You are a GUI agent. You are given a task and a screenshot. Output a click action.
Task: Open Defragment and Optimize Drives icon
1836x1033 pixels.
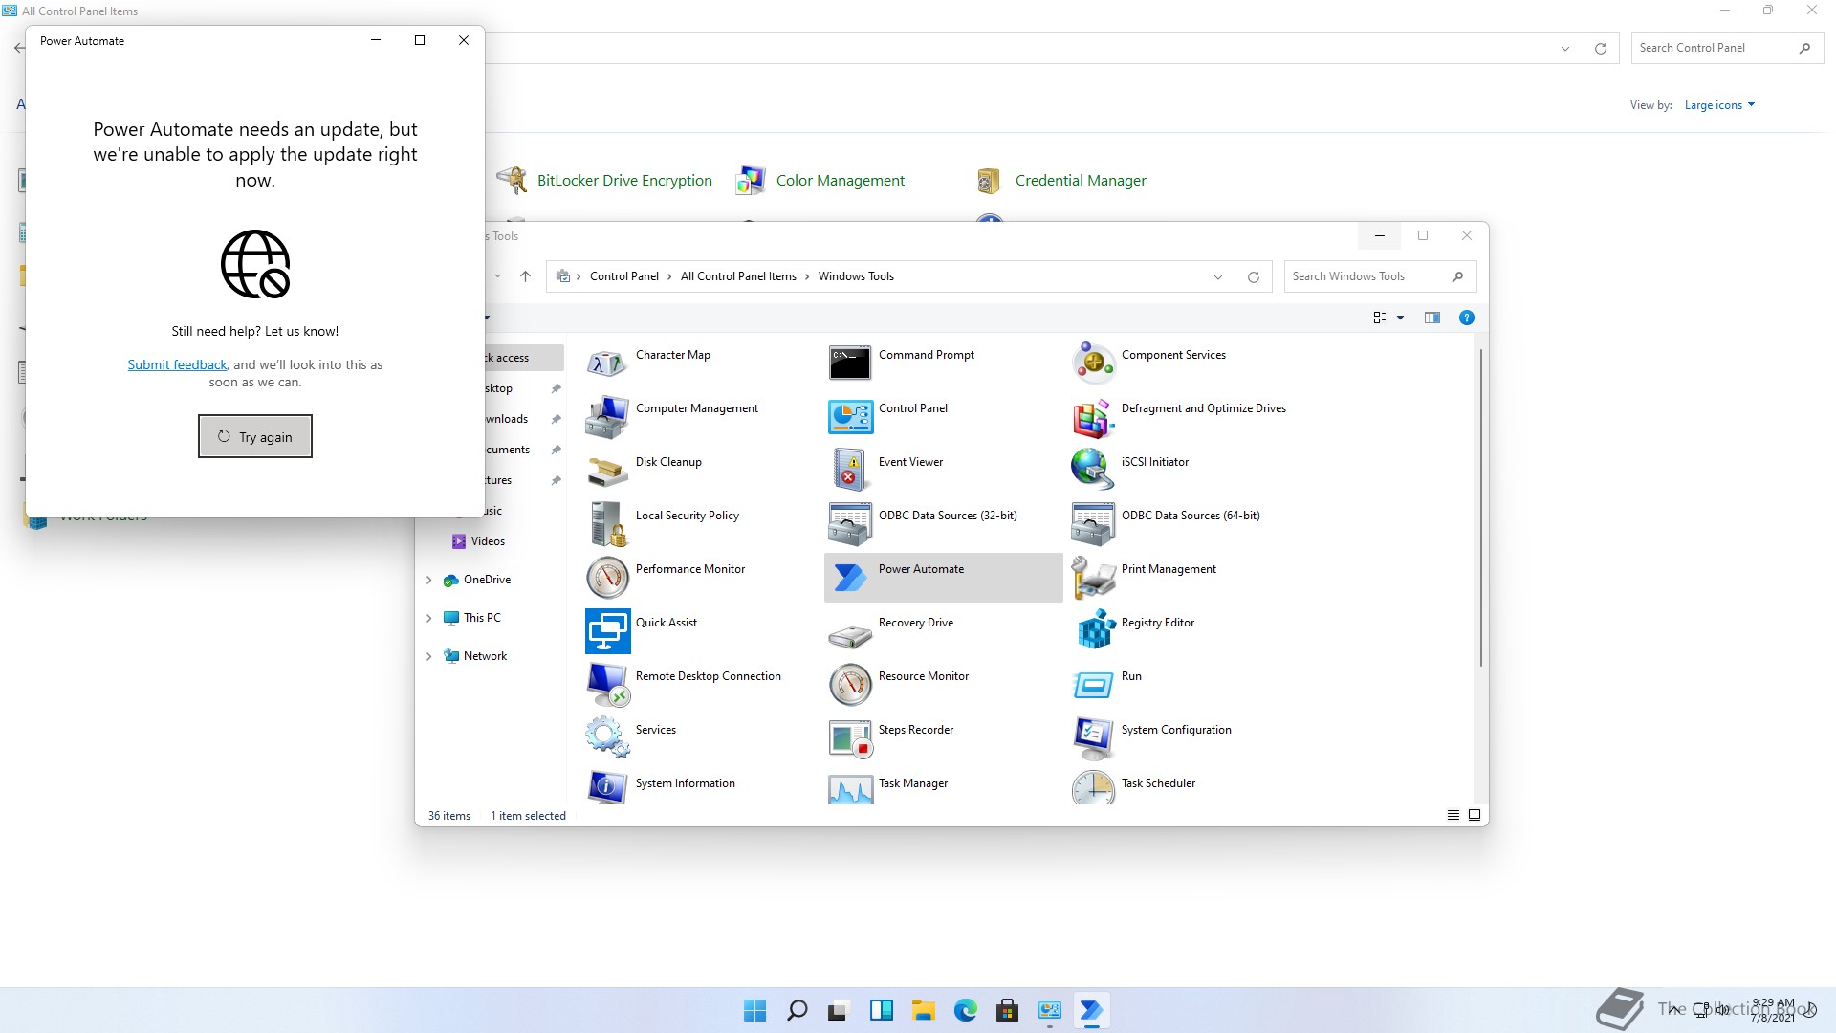pos(1093,417)
